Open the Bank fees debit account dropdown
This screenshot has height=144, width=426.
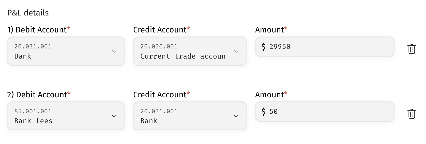click(66, 116)
